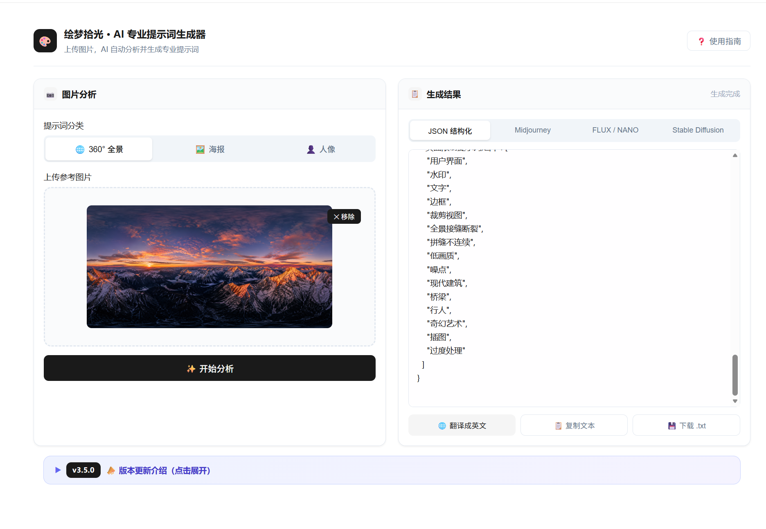Start analysis with 开始分析 button
The width and height of the screenshot is (766, 529).
[210, 368]
